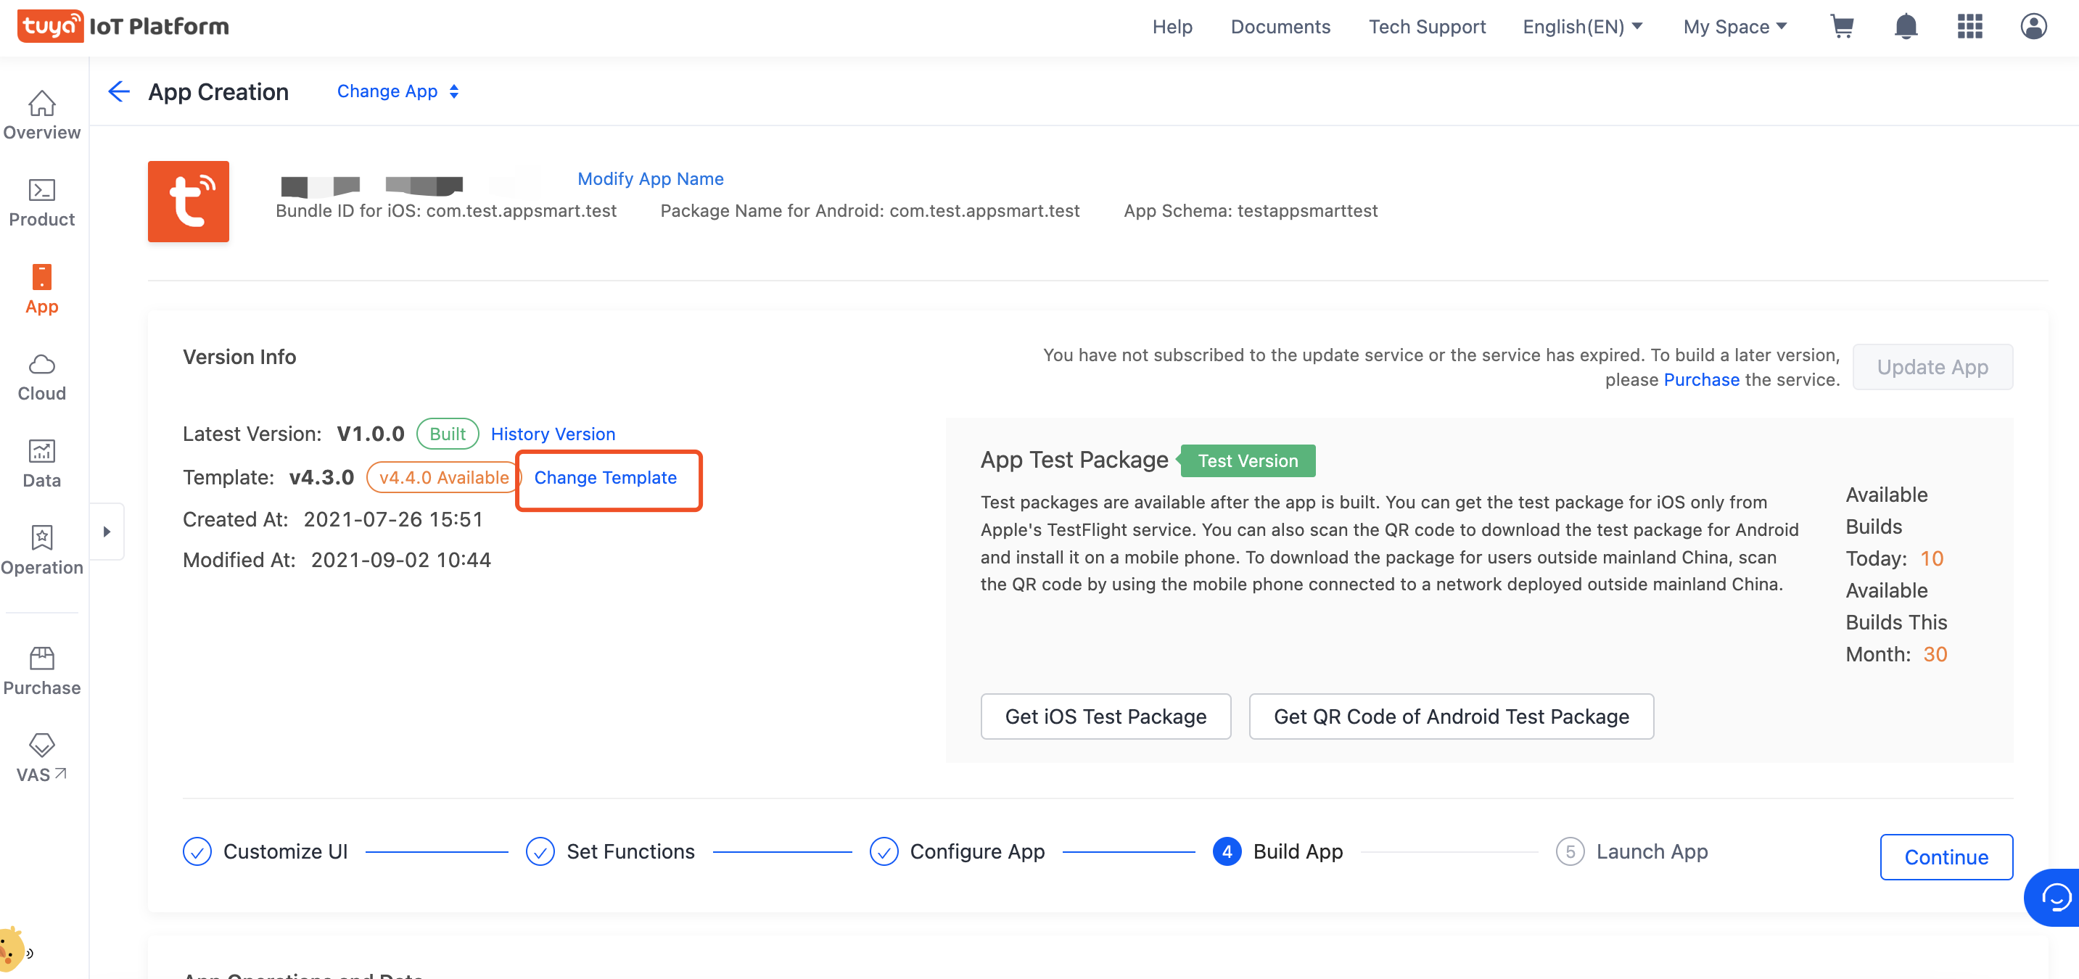This screenshot has width=2079, height=979.
Task: Click the Continue button
Action: 1946,856
